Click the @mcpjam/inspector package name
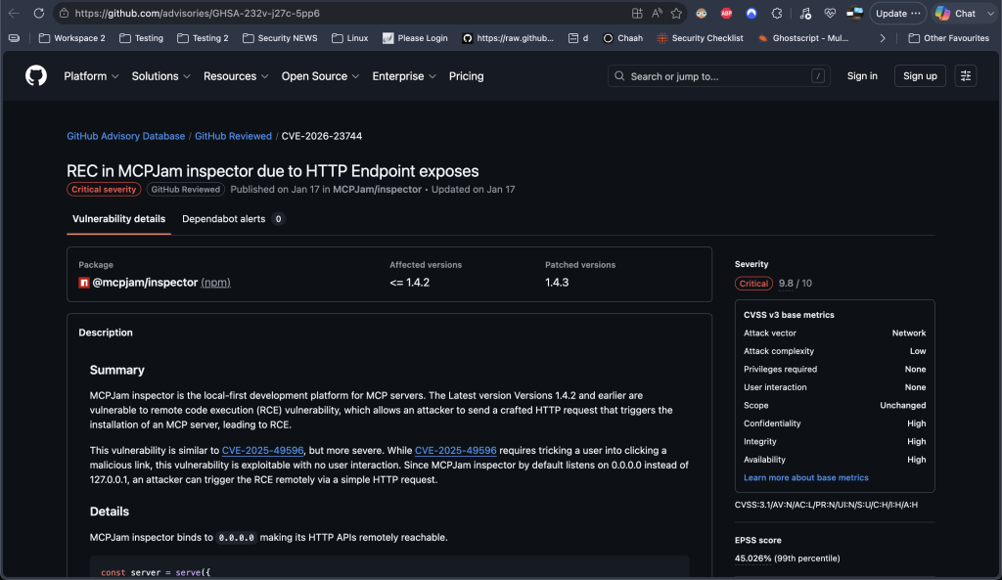The image size is (1002, 580). coord(145,283)
